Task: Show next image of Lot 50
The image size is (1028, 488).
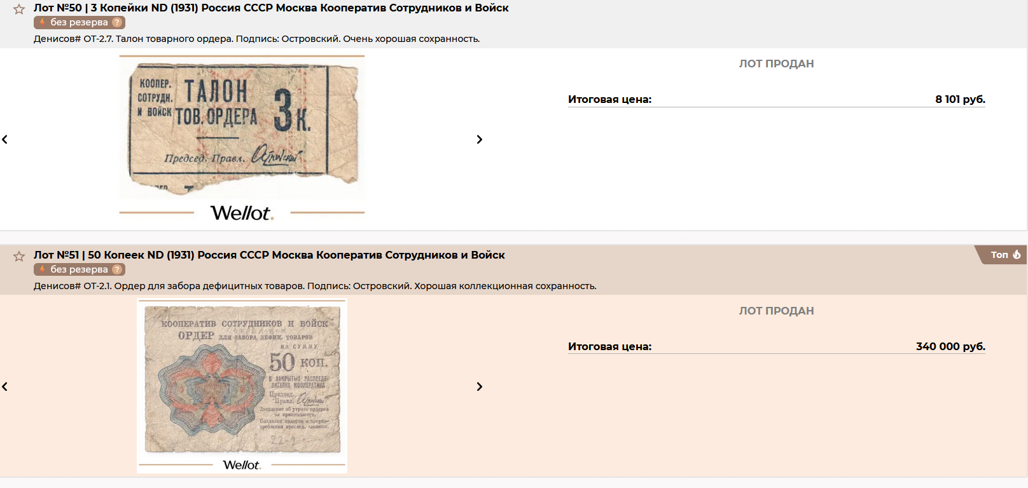Action: [480, 139]
